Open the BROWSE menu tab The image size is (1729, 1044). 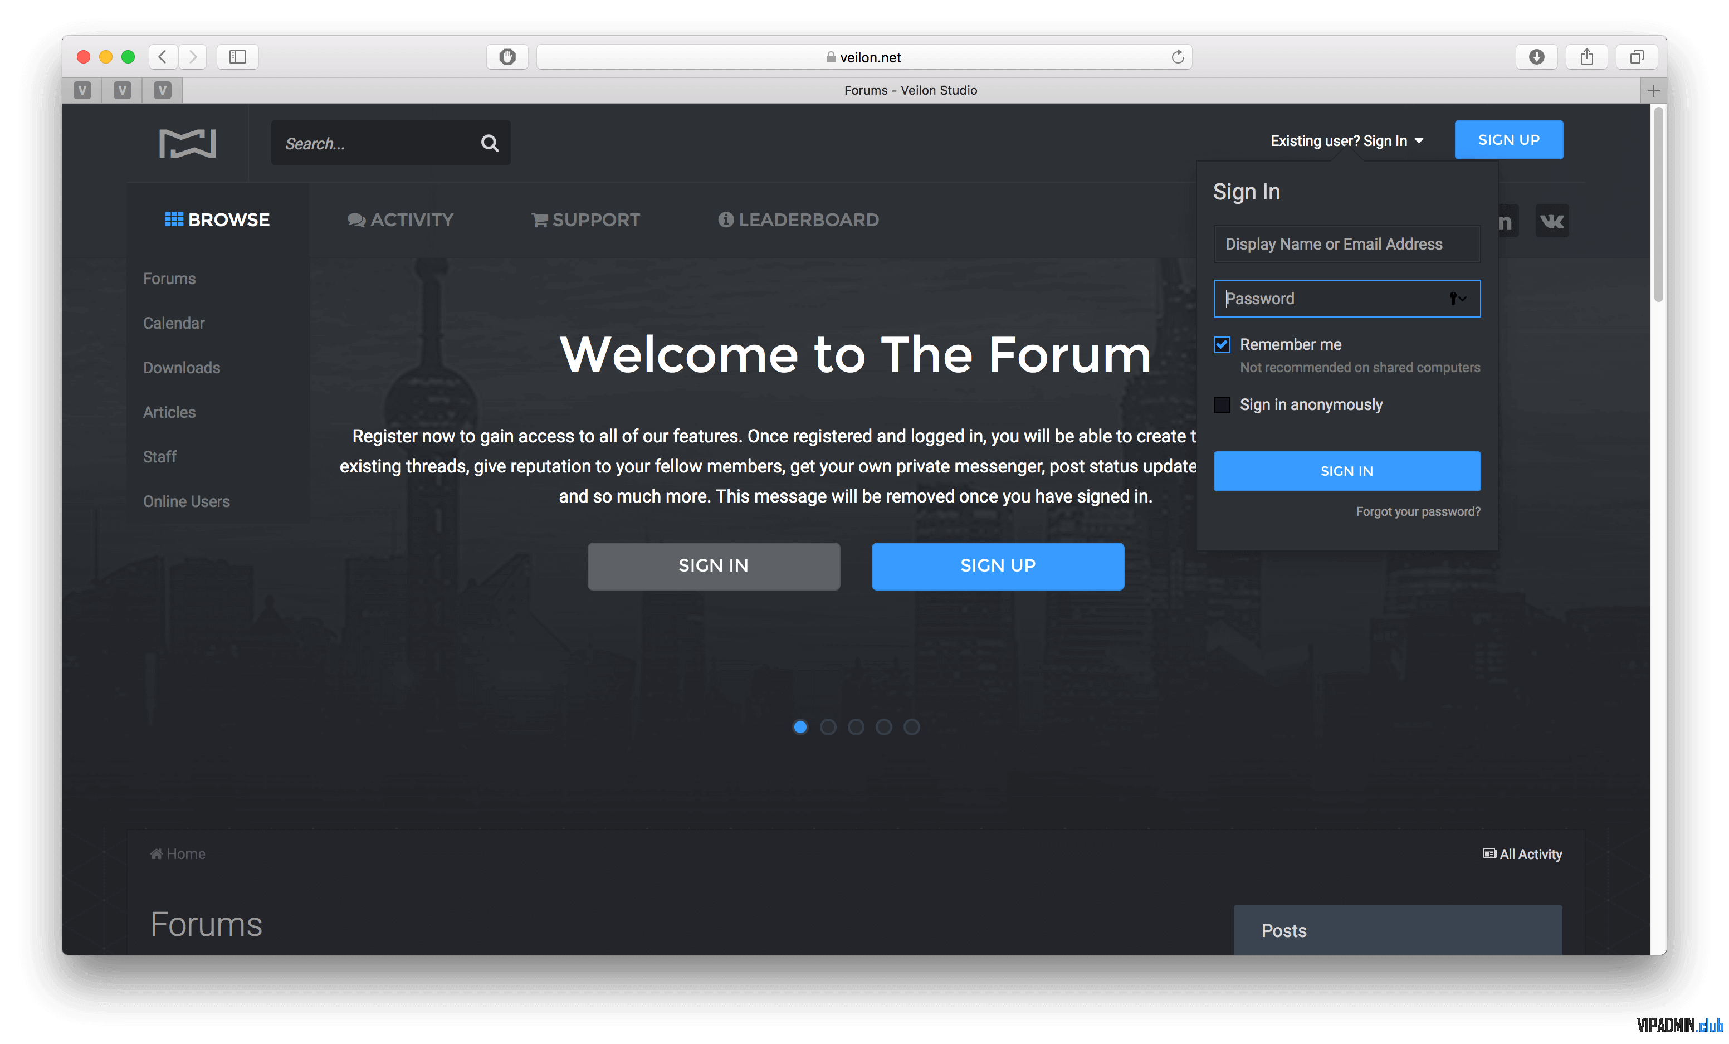(x=218, y=219)
